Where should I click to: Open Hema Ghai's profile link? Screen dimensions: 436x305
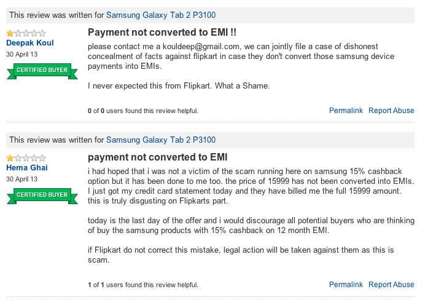26,168
